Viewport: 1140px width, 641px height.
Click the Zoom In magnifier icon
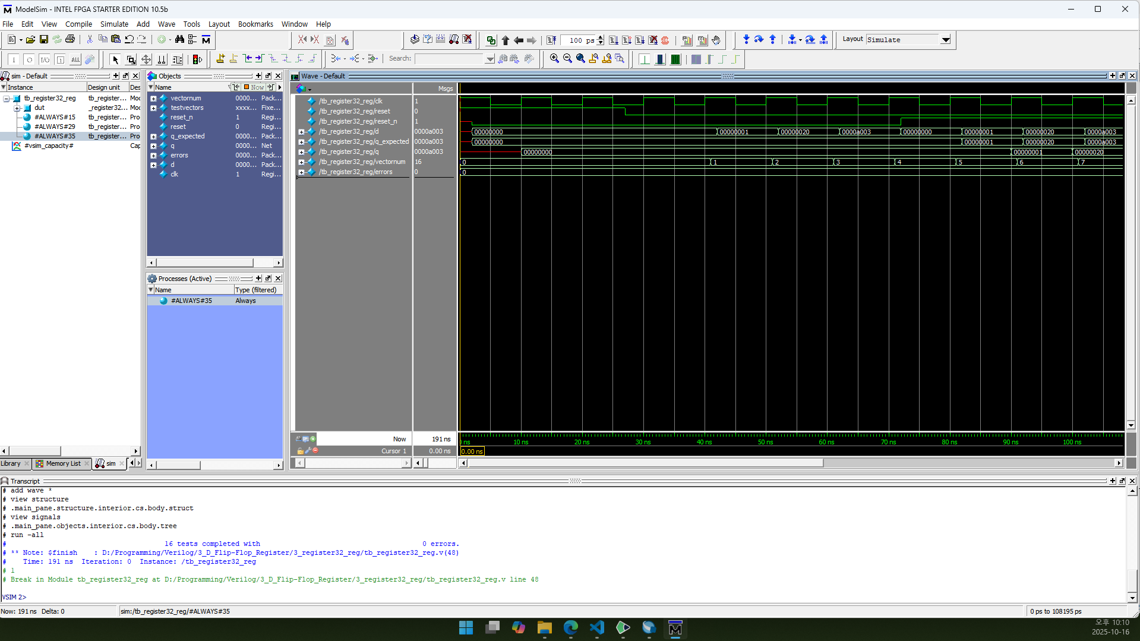[x=554, y=59]
